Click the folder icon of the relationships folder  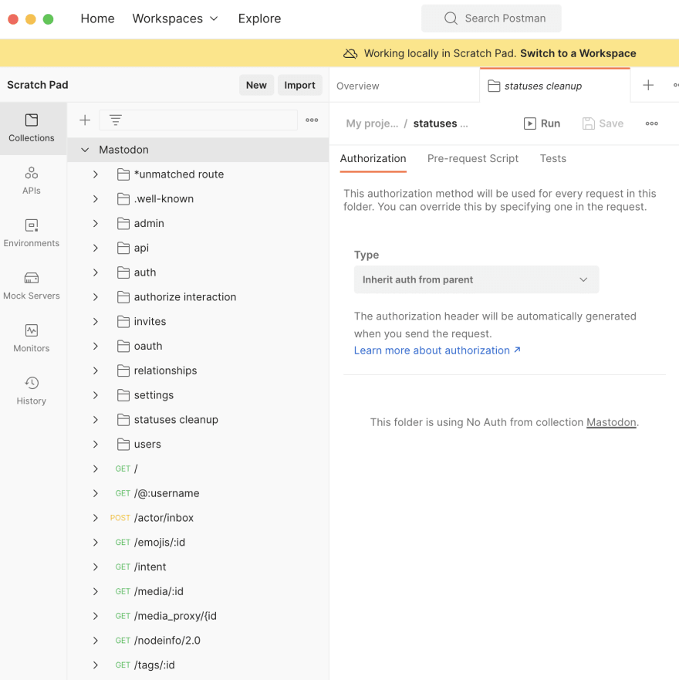pos(123,370)
